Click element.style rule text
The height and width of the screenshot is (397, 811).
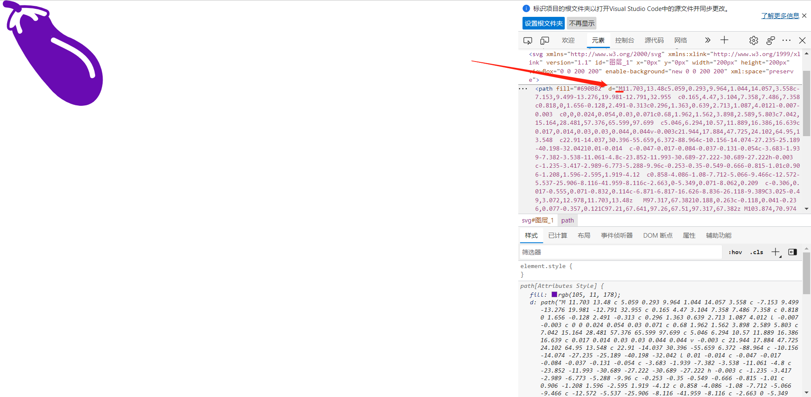click(x=546, y=266)
